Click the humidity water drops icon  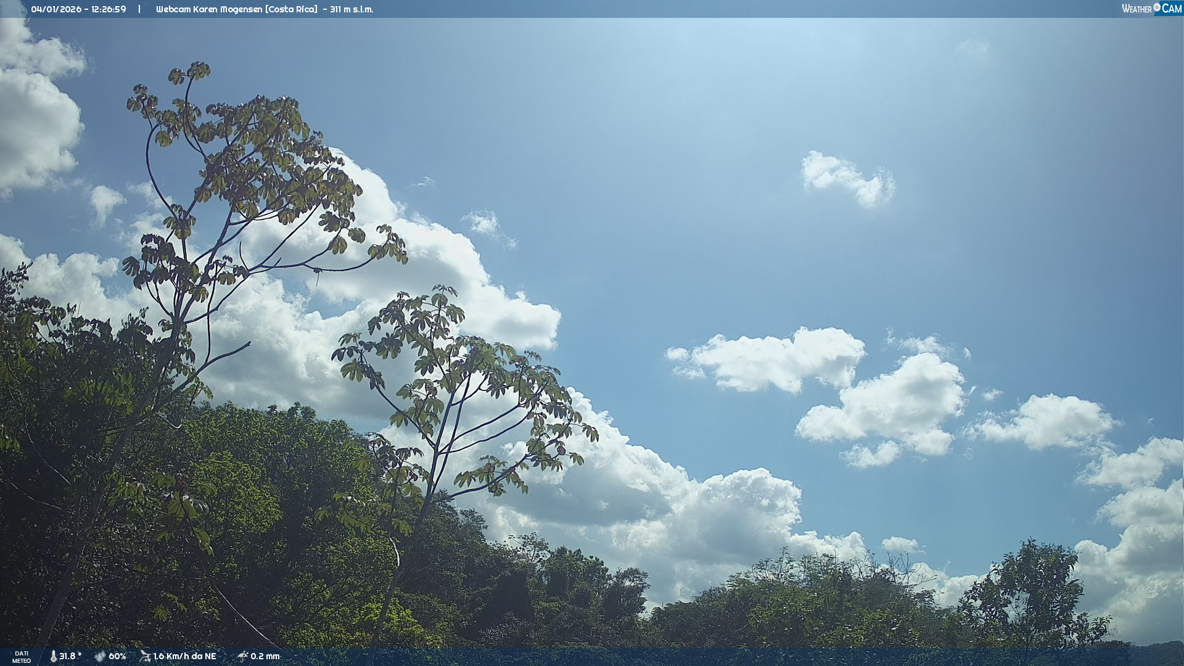coord(100,656)
